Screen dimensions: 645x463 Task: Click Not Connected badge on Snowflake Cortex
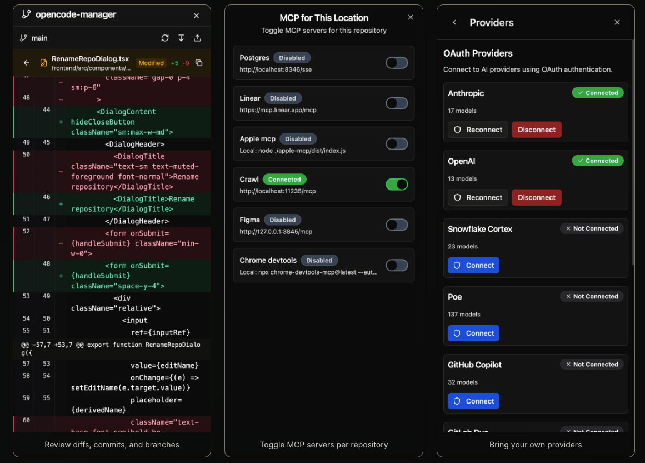592,229
